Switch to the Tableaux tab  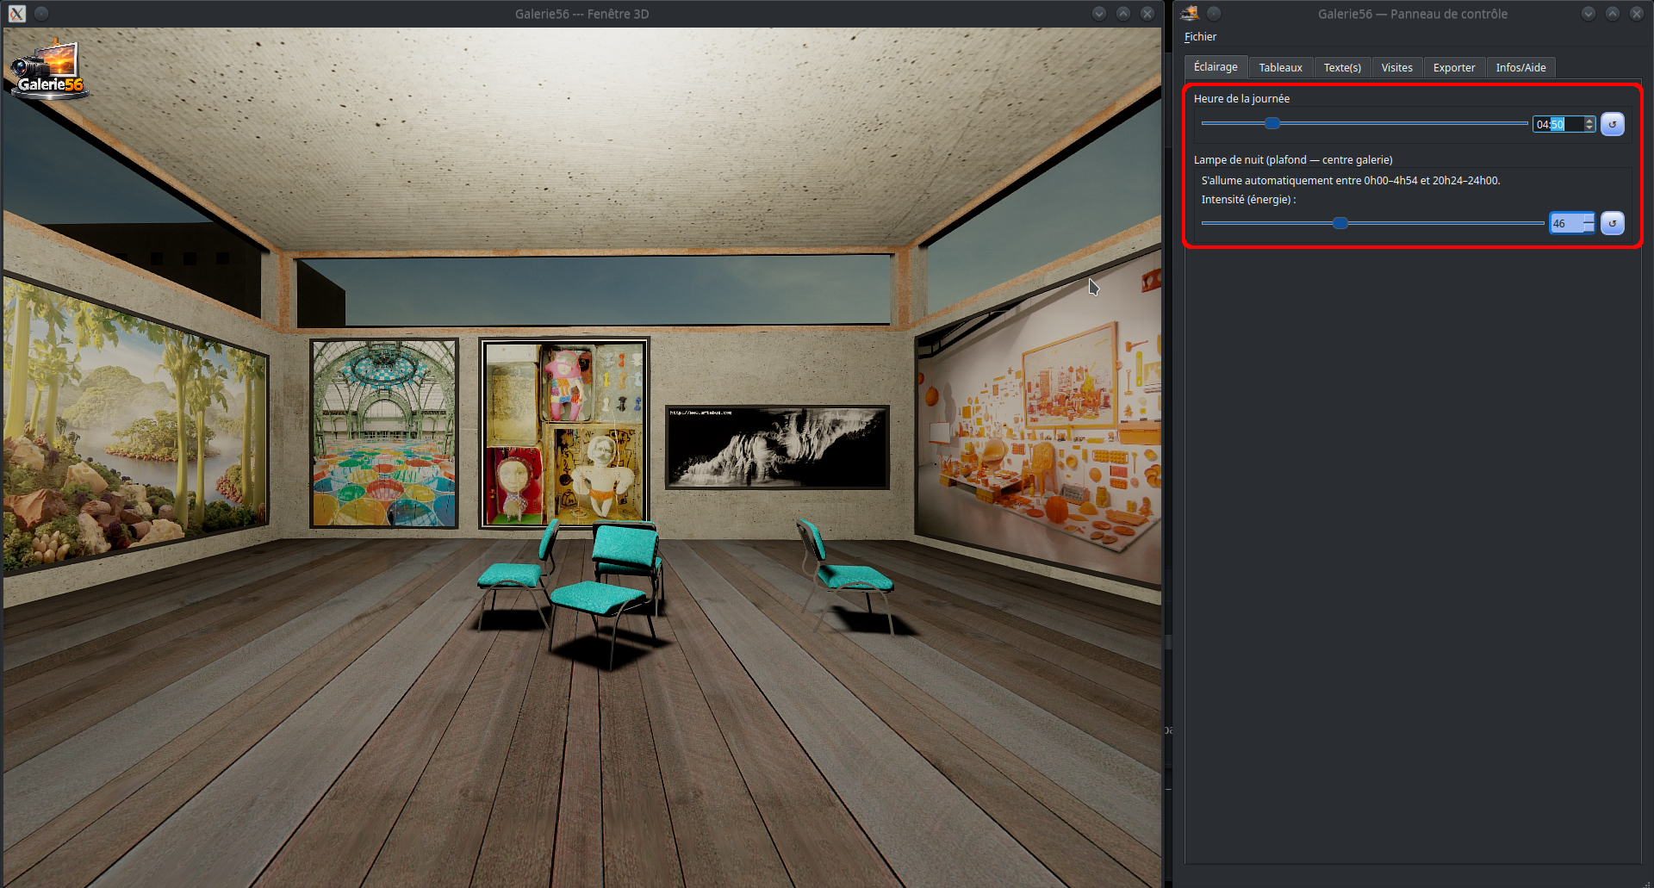1280,68
